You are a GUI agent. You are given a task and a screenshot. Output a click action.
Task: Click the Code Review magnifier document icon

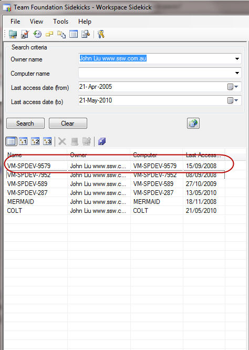pos(86,34)
